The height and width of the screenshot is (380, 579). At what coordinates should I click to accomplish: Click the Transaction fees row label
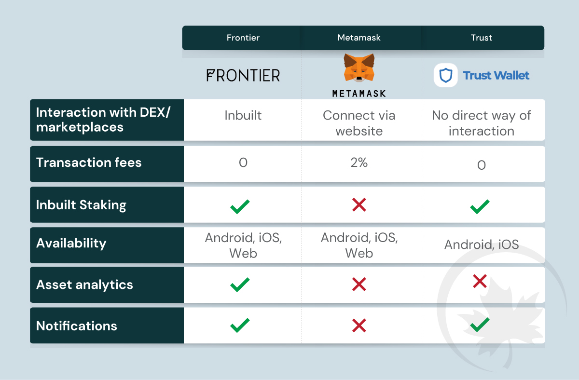click(89, 163)
